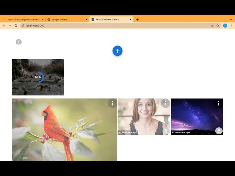Image resolution: width=235 pixels, height=176 pixels.
Task: View site information icon in address bar
Action: click(23, 26)
